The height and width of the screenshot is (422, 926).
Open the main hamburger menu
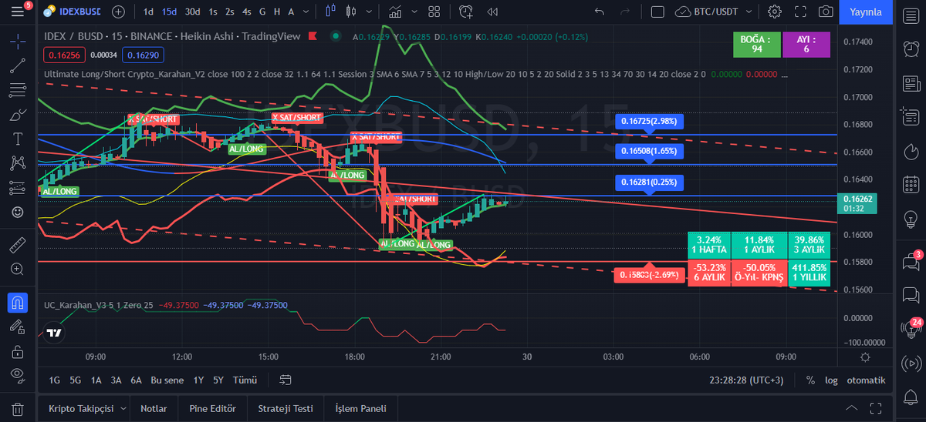point(17,12)
